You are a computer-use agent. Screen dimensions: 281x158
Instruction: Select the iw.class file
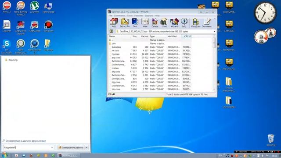150,50
